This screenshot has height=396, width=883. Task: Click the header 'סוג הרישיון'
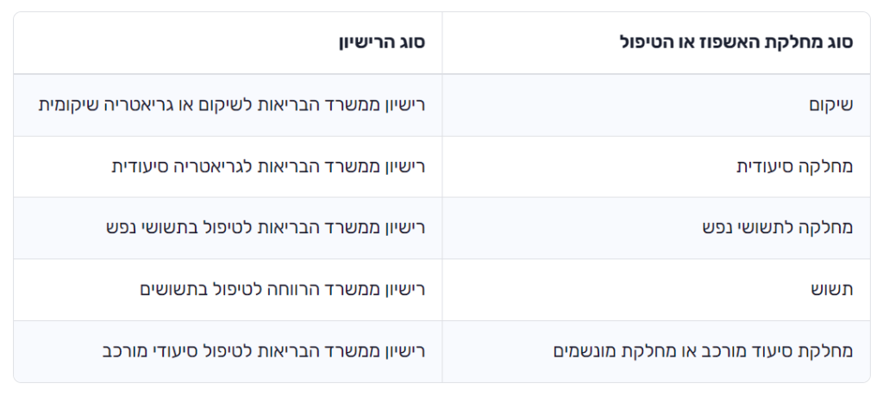(382, 42)
